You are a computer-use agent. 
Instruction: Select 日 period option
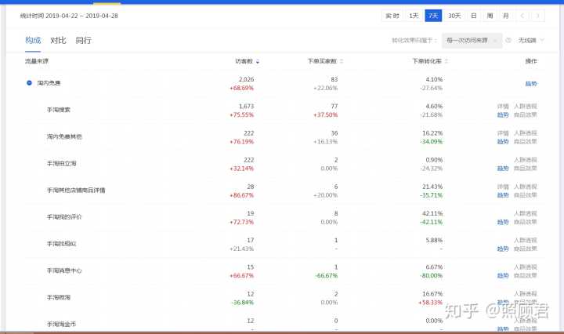(474, 16)
